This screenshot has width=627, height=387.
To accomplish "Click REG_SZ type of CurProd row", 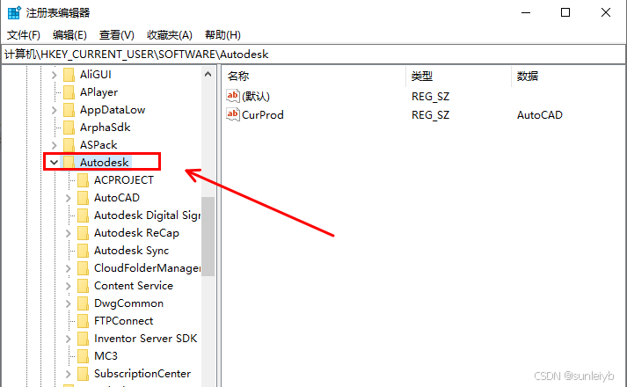I will (x=431, y=114).
